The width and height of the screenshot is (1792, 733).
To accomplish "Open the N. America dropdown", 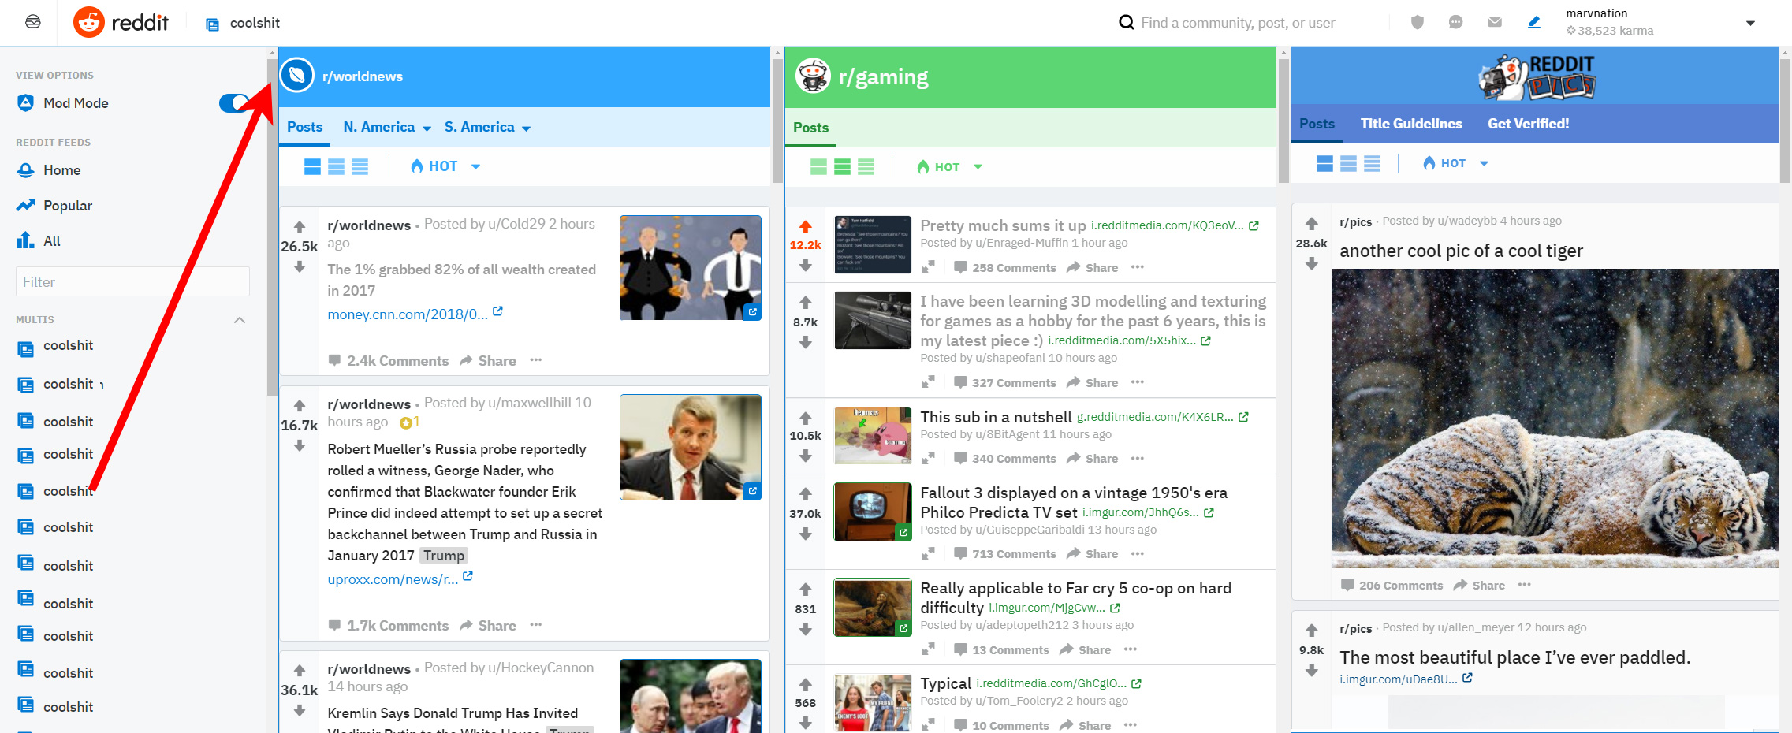I will (387, 127).
